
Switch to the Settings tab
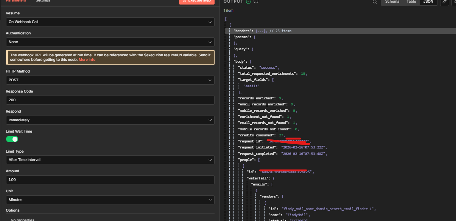(43, 1)
